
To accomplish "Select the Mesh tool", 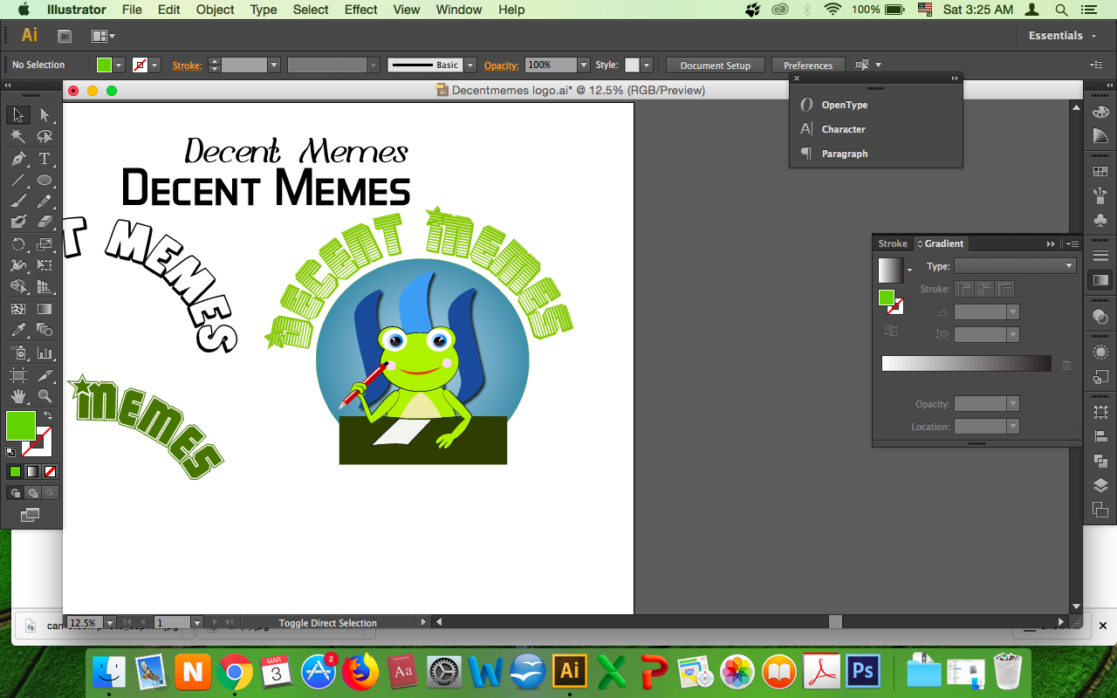I will click(18, 309).
